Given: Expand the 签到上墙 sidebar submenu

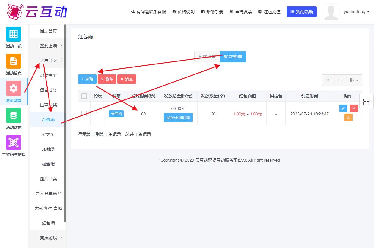Looking at the screenshot, I should point(48,46).
